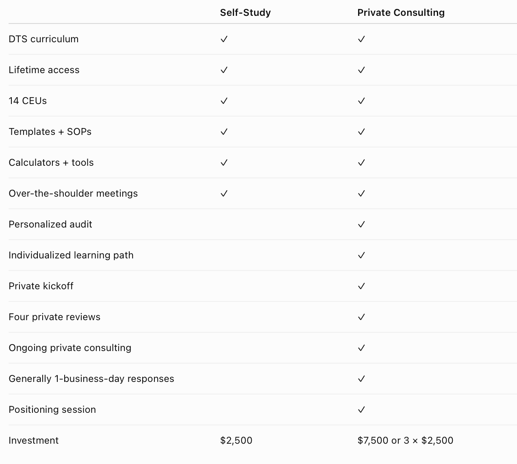This screenshot has width=517, height=464.
Task: Click the Four private reviews checkmark
Action: click(x=361, y=317)
